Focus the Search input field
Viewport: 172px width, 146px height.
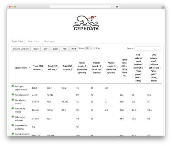pos(148,48)
